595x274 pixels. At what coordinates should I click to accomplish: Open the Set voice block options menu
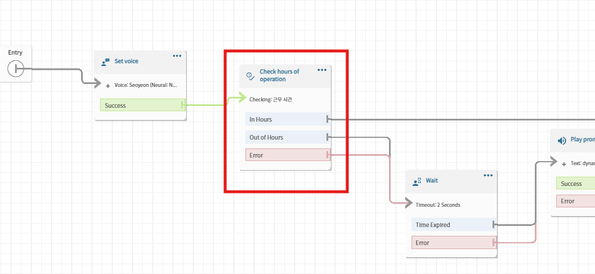pyautogui.click(x=177, y=56)
